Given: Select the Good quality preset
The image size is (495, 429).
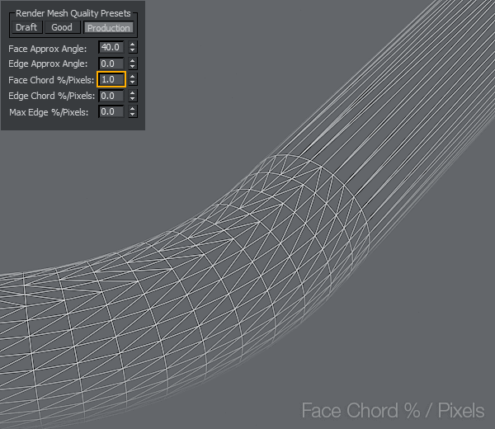Looking at the screenshot, I should [x=62, y=27].
